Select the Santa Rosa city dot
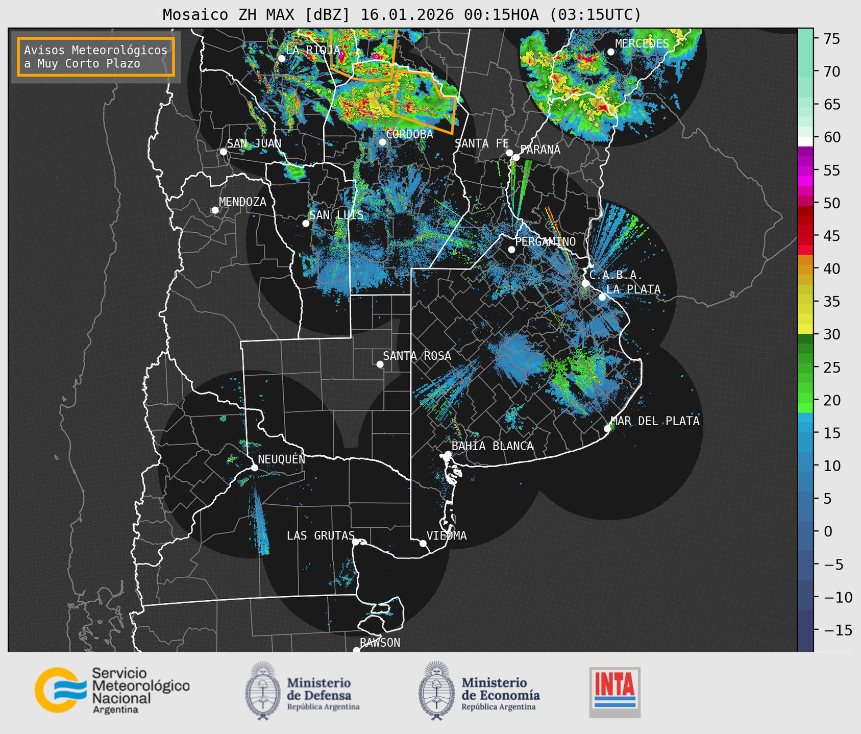The width and height of the screenshot is (861, 734). pos(380,364)
